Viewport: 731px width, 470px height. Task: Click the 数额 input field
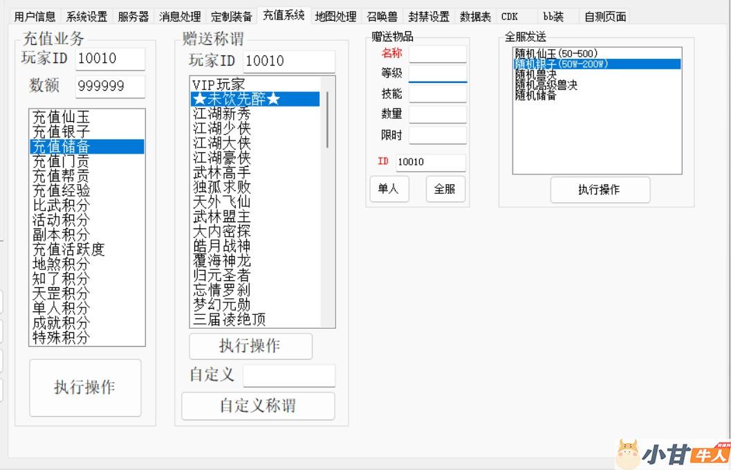click(x=110, y=87)
